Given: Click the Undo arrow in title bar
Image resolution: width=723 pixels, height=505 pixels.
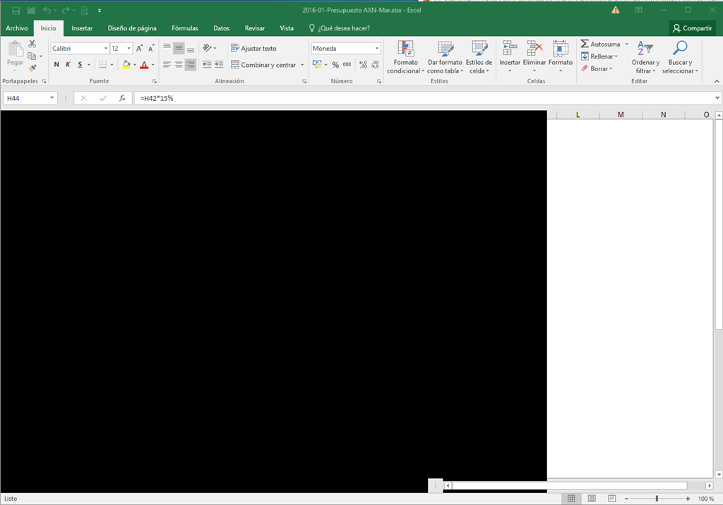Looking at the screenshot, I should point(47,10).
